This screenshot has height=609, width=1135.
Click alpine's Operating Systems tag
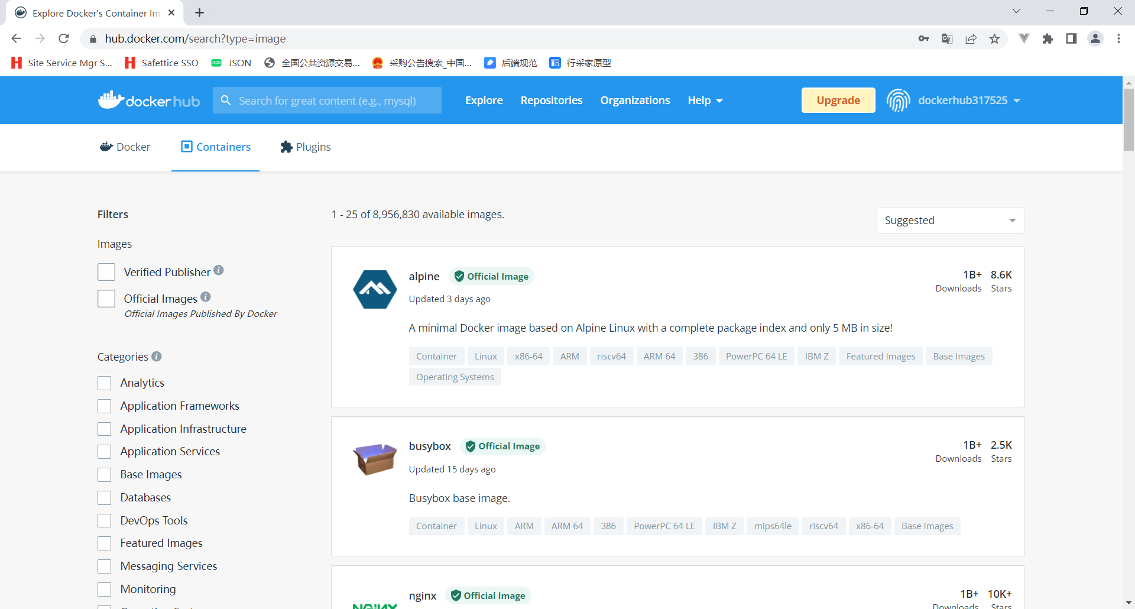455,377
